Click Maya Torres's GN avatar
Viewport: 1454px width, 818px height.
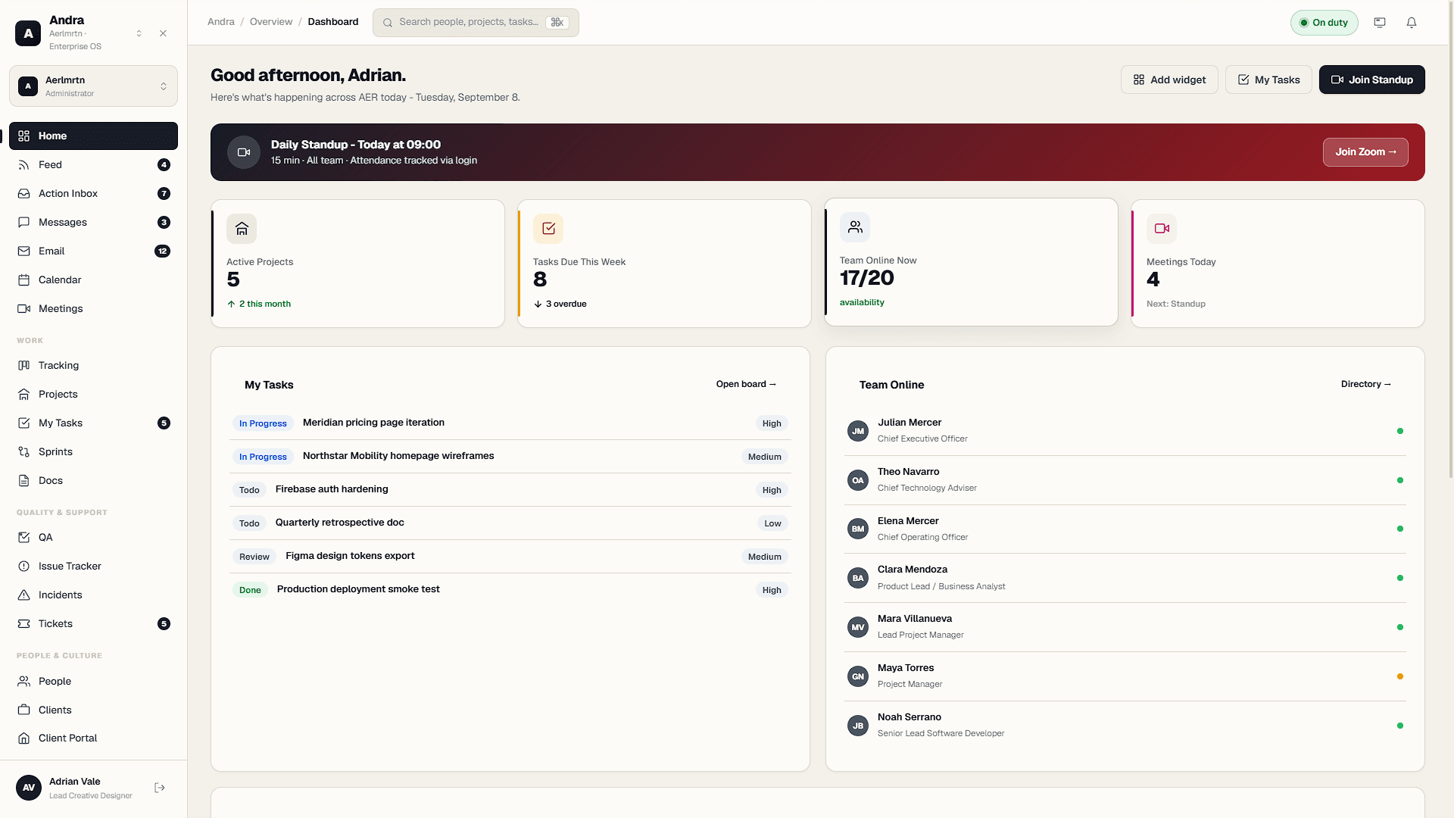point(858,676)
